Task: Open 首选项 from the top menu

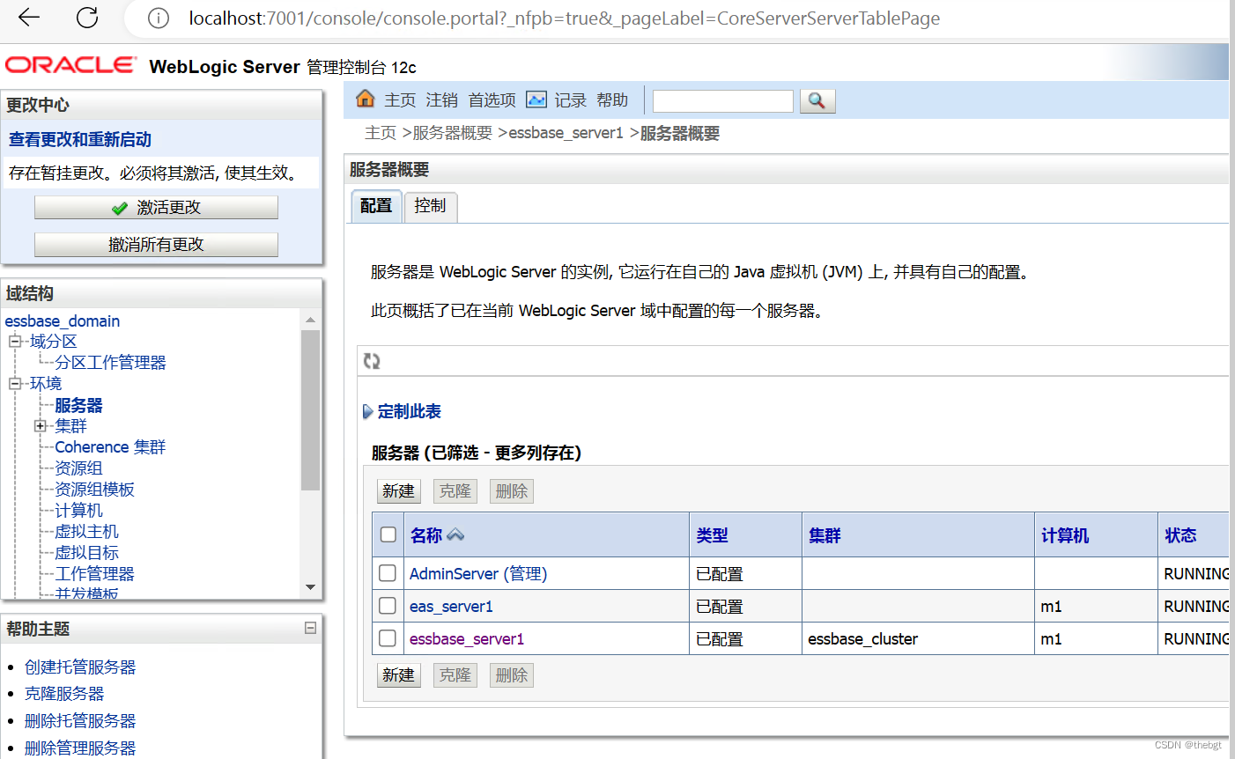Action: (491, 99)
